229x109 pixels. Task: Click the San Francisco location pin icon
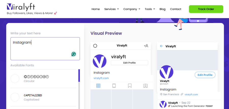coord(161,94)
